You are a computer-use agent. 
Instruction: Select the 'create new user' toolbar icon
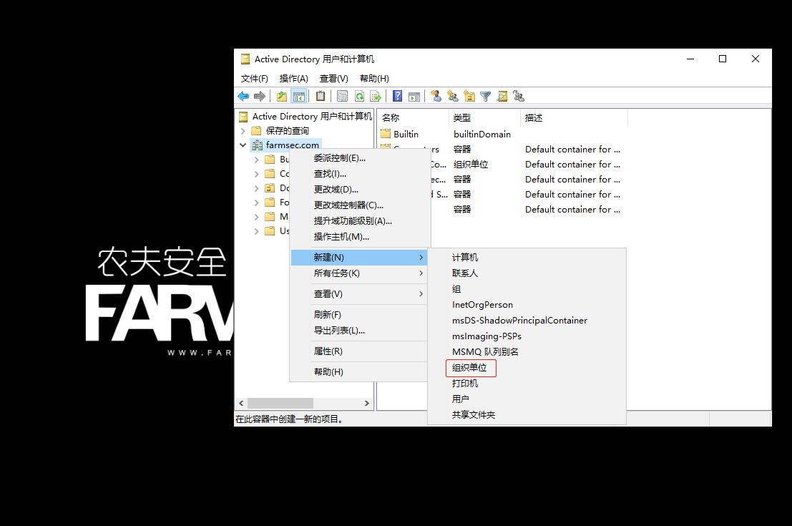pyautogui.click(x=437, y=96)
